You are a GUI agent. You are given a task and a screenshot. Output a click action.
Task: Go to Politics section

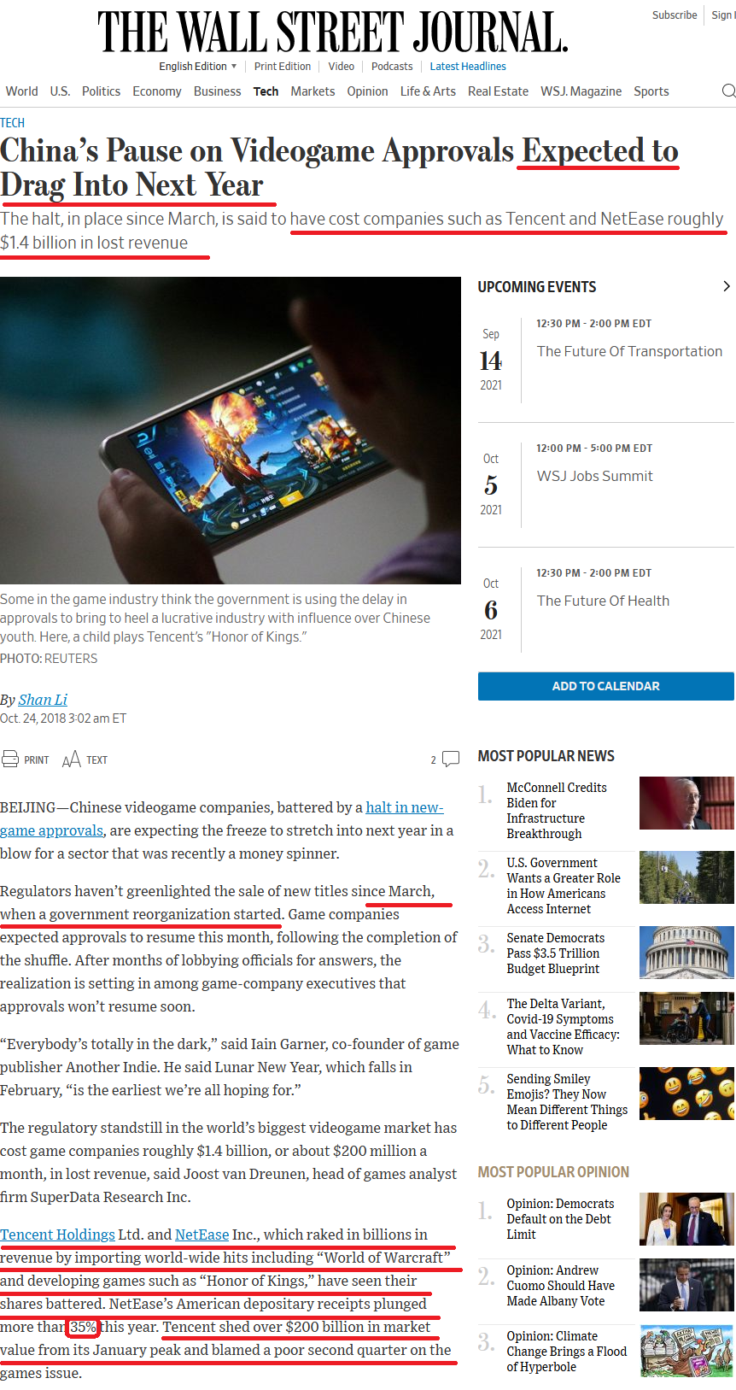point(101,91)
